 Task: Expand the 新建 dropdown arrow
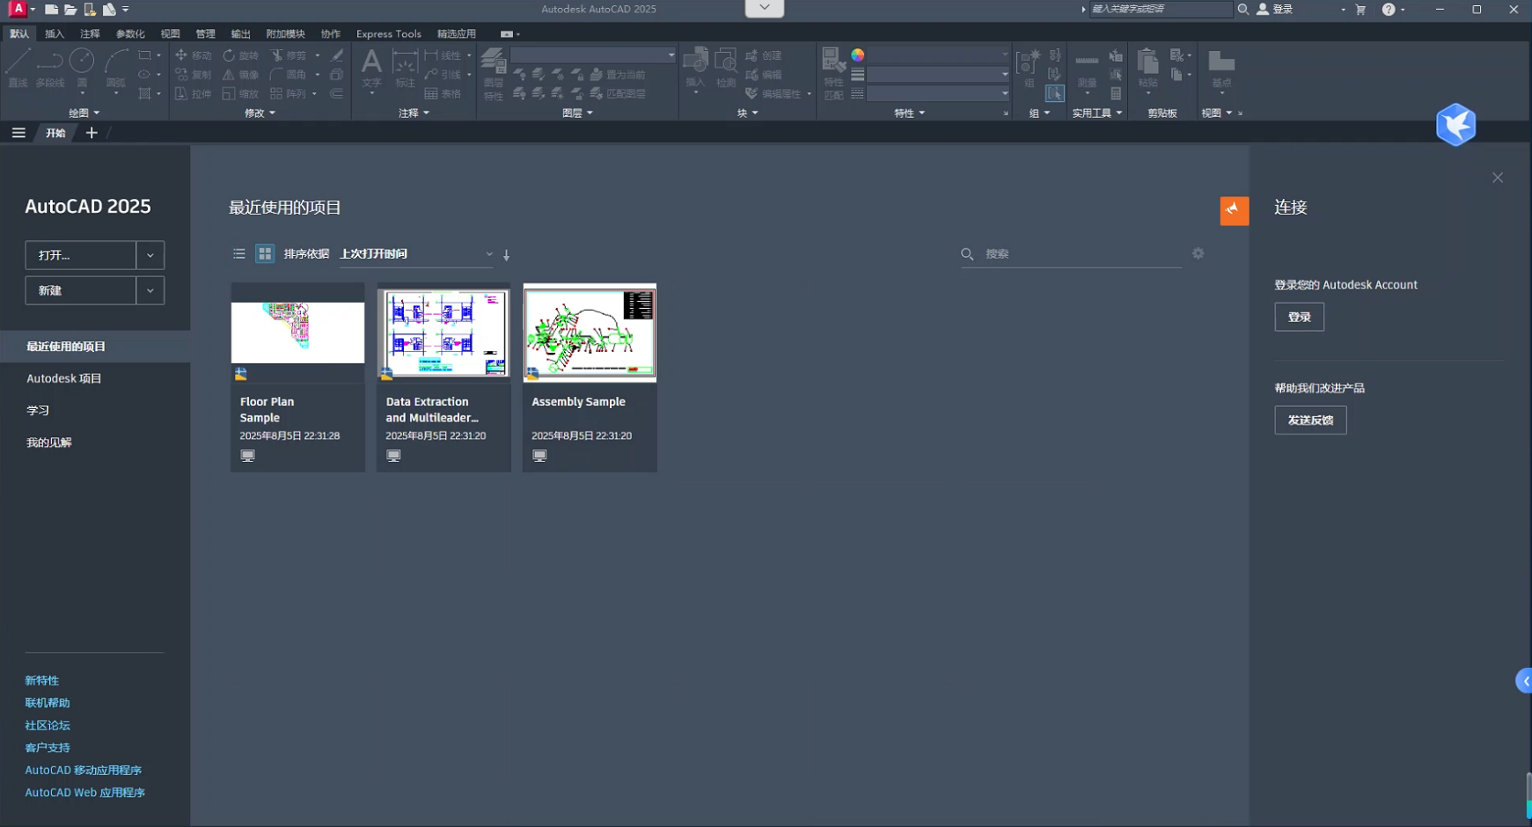point(150,290)
